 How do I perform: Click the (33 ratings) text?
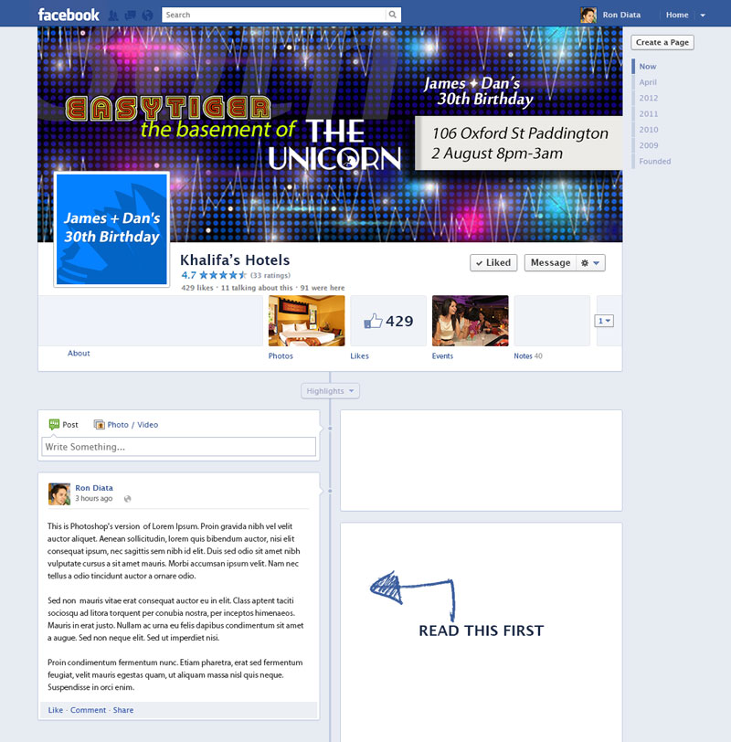pos(270,275)
